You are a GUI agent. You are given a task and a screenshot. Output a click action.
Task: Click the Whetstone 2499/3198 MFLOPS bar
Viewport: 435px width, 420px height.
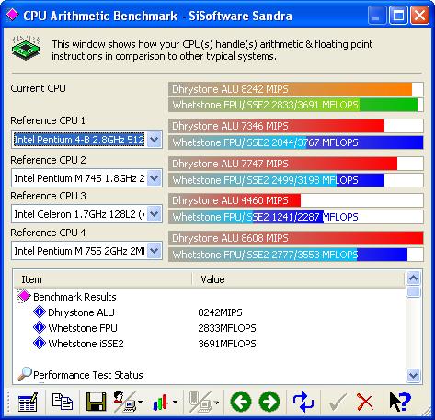point(296,180)
